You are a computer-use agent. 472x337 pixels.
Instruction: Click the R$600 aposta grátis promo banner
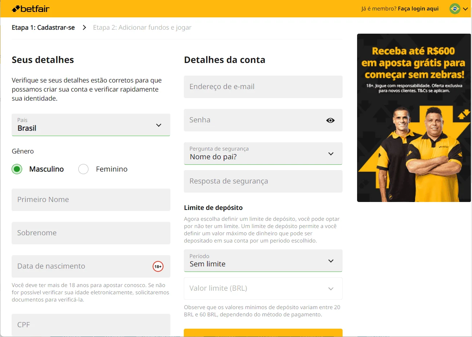pyautogui.click(x=414, y=118)
